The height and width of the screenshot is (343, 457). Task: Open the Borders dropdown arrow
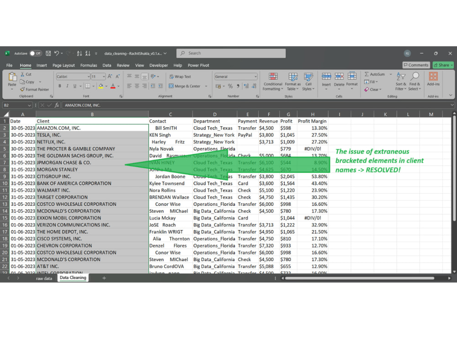(94, 86)
